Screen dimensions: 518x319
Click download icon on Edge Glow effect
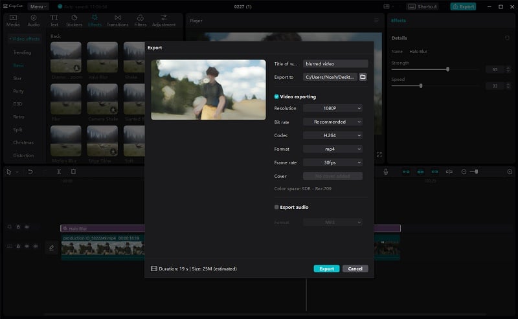tap(113, 151)
